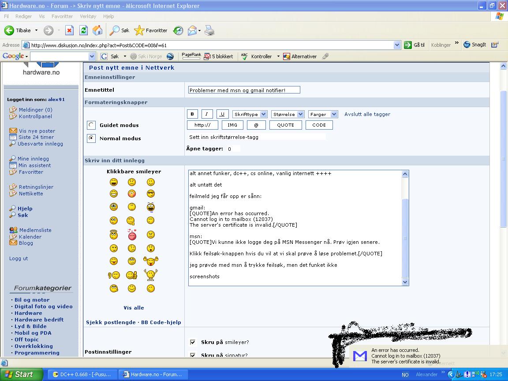This screenshot has height=381, width=508.
Task: Select Guidet modus radio button
Action: coord(91,125)
